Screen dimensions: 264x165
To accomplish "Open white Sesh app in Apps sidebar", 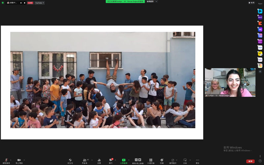I will (x=260, y=48).
